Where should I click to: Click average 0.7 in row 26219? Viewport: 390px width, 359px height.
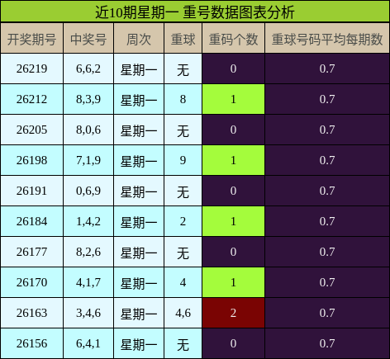tap(327, 68)
